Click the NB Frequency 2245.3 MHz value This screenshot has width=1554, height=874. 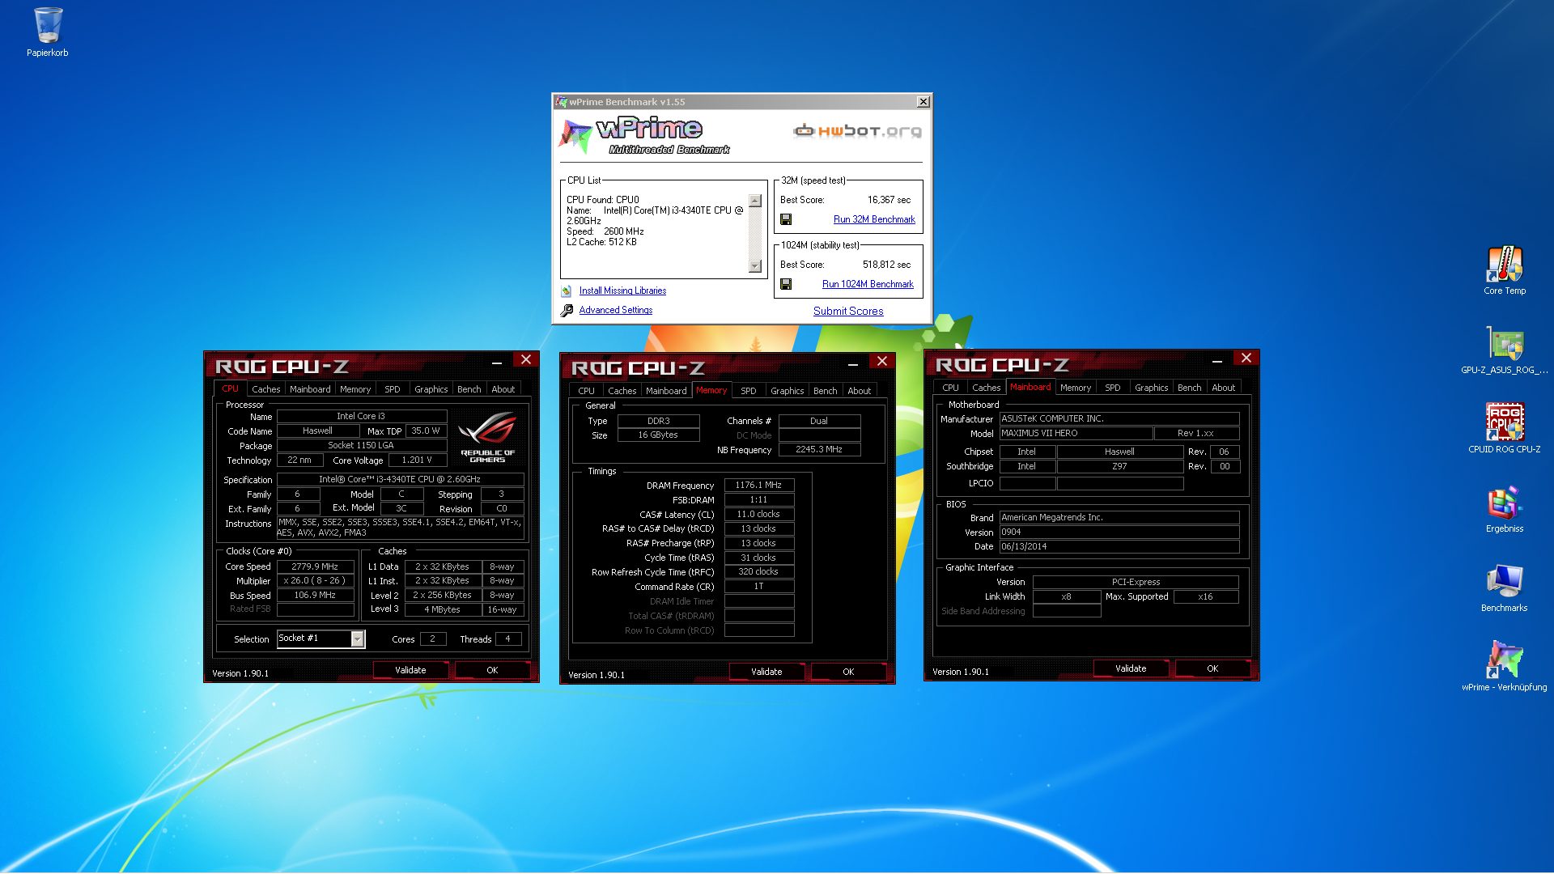click(x=819, y=450)
